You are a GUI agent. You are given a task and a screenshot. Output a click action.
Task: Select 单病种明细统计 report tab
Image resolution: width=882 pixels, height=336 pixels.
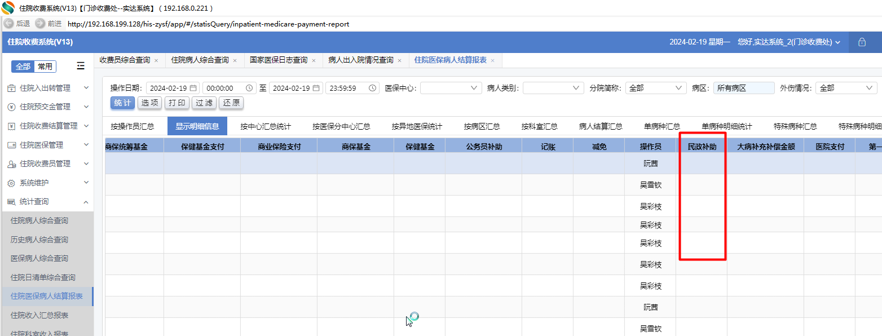pos(727,126)
